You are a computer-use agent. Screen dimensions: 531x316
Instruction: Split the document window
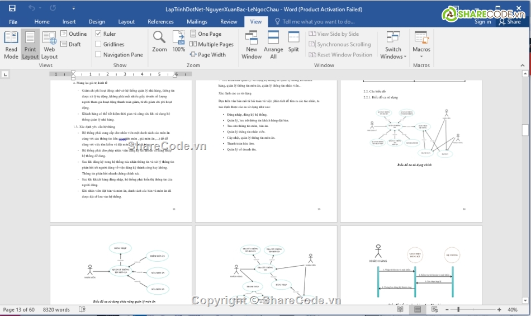pyautogui.click(x=293, y=41)
